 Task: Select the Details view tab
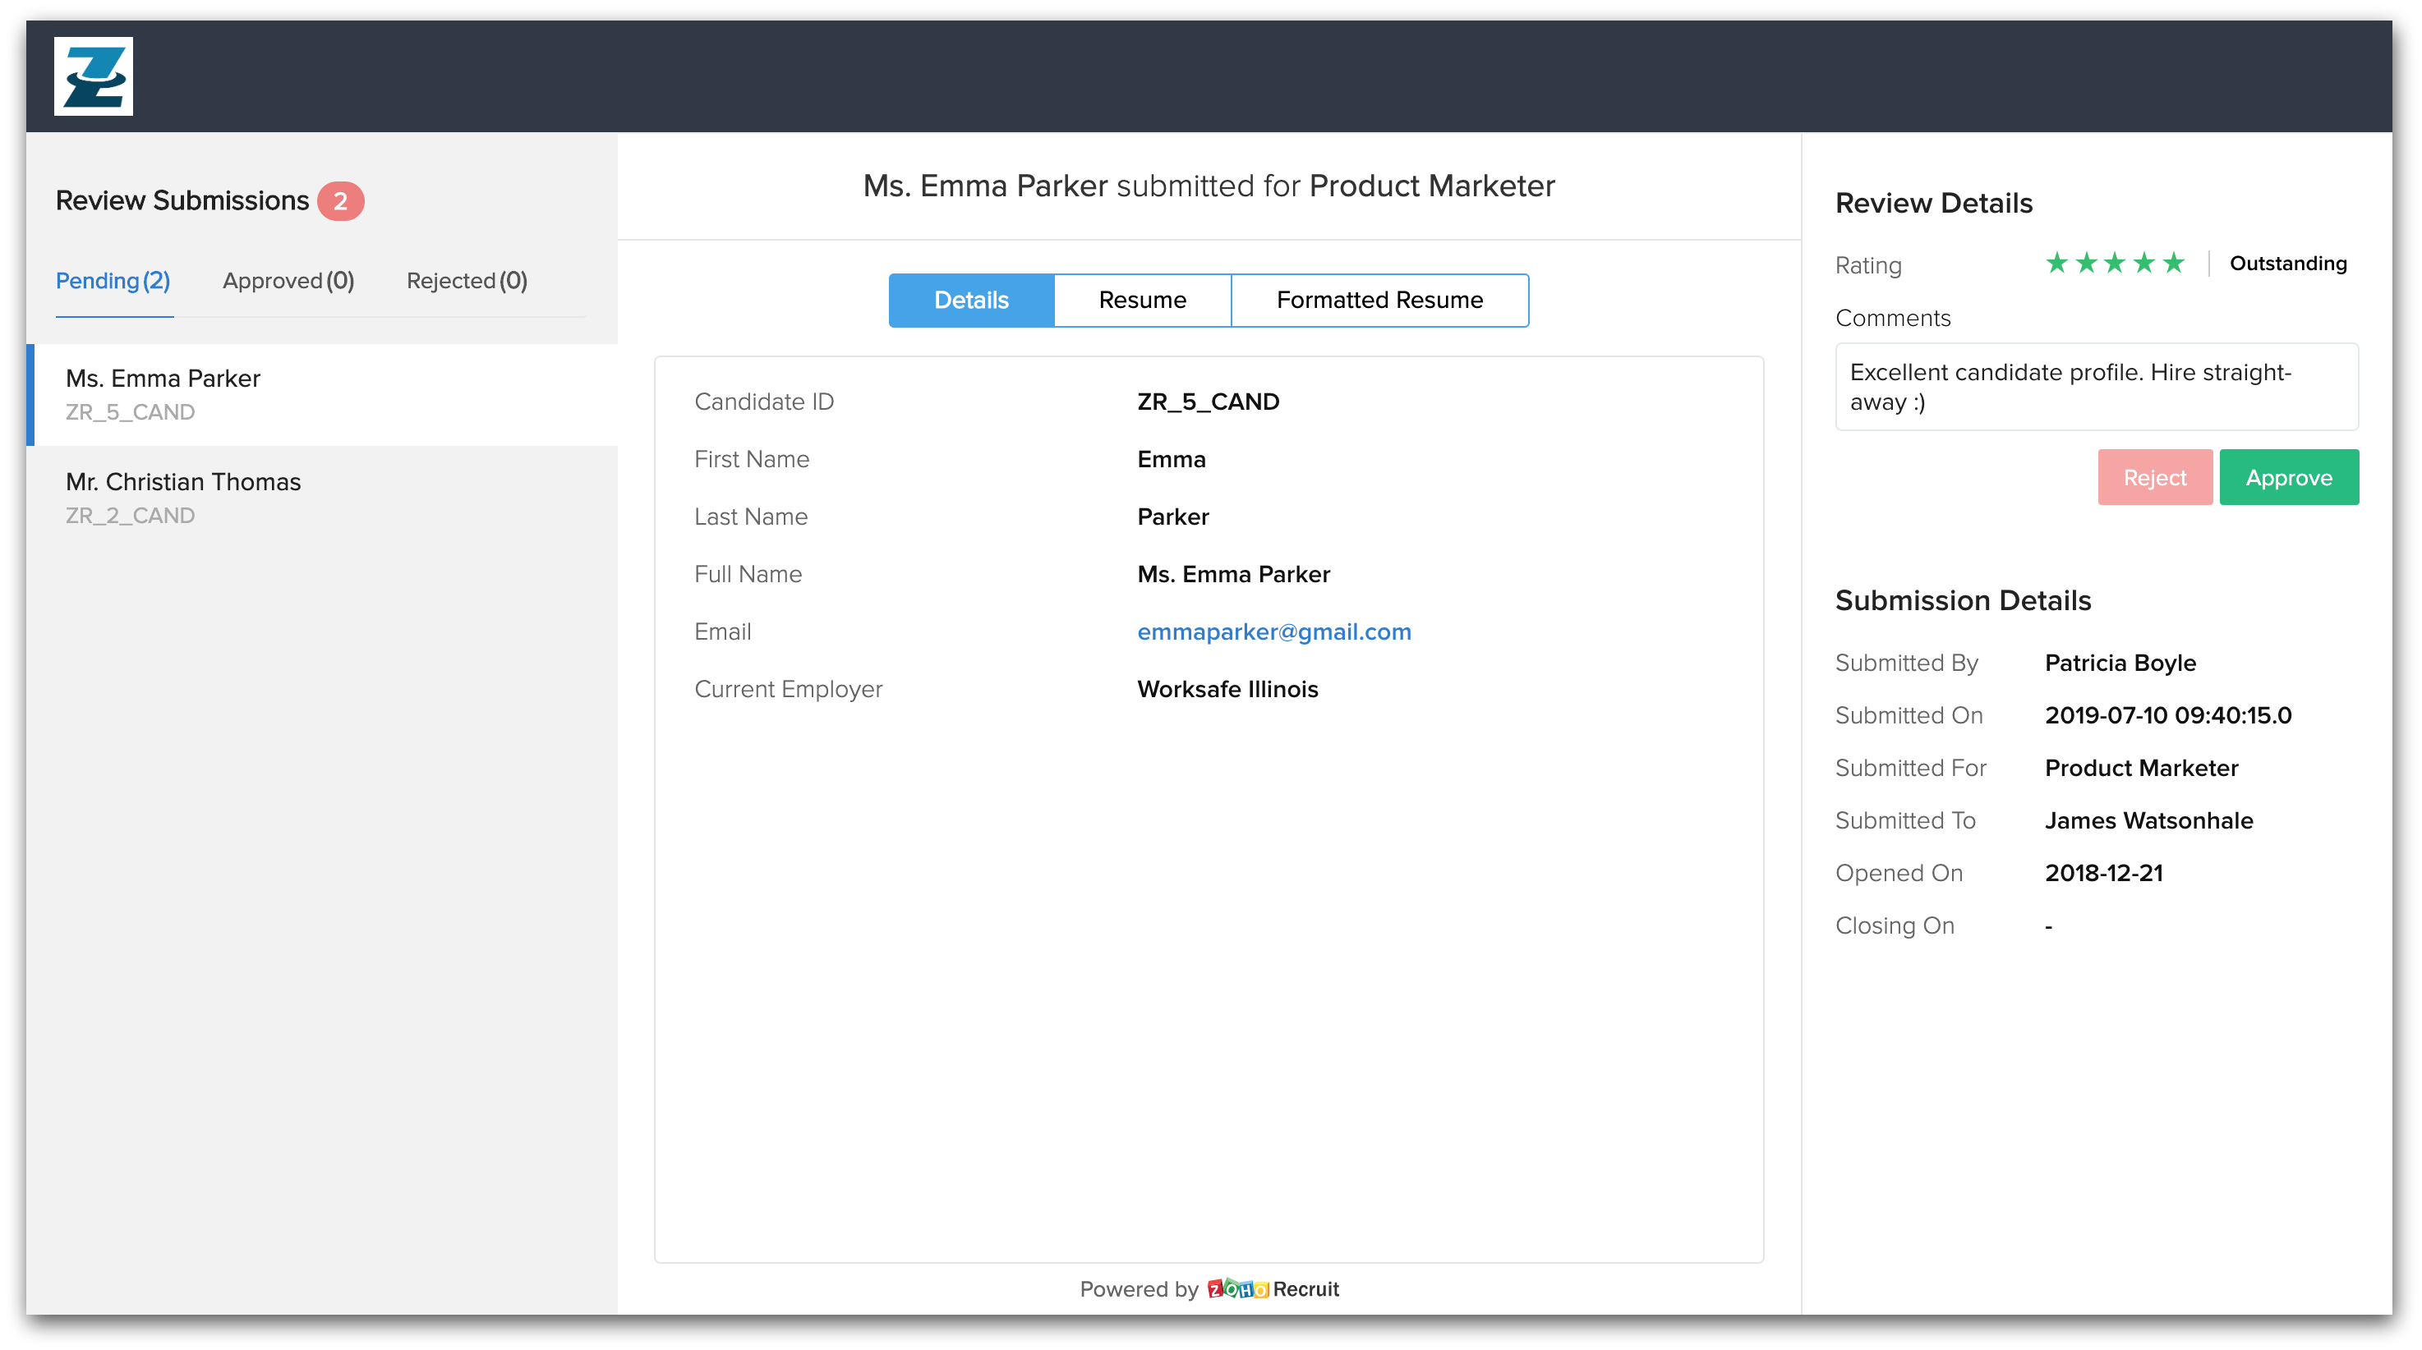pos(970,301)
